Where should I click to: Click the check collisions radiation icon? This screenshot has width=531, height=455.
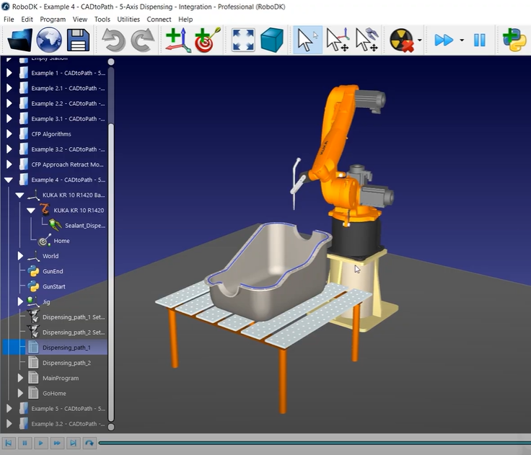click(x=401, y=40)
